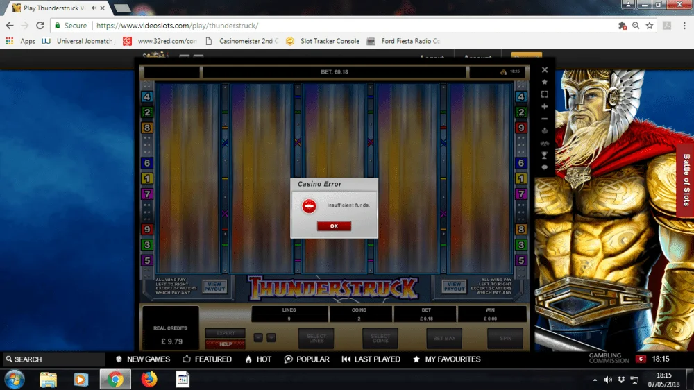Open the chat bubble icon
694x390 pixels.
pos(545,167)
